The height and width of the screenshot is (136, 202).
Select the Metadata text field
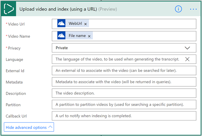124,82
